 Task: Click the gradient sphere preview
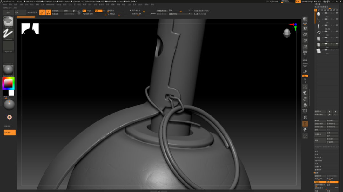coord(9,105)
